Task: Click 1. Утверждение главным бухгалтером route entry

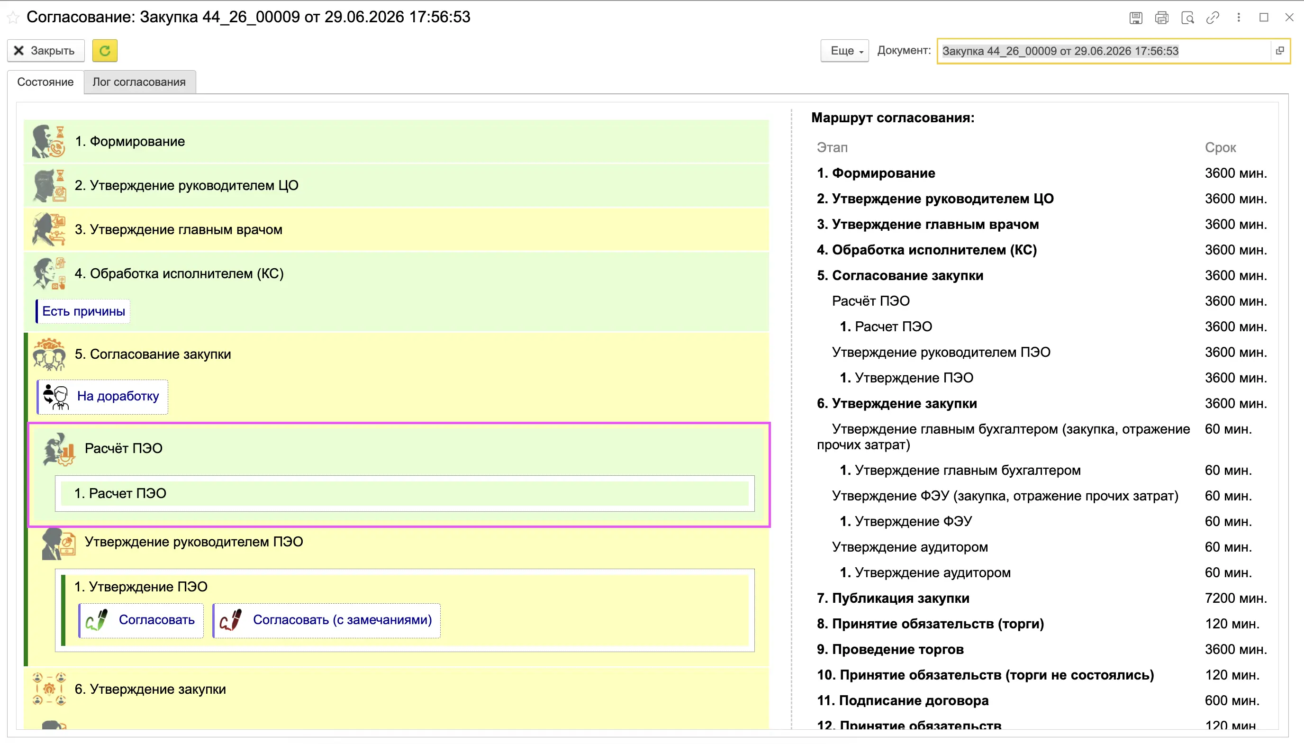Action: tap(960, 470)
